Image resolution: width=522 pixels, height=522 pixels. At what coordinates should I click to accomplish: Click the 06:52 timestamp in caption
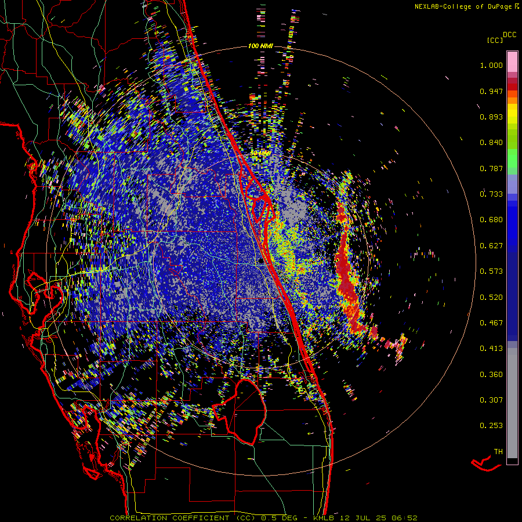click(x=404, y=518)
